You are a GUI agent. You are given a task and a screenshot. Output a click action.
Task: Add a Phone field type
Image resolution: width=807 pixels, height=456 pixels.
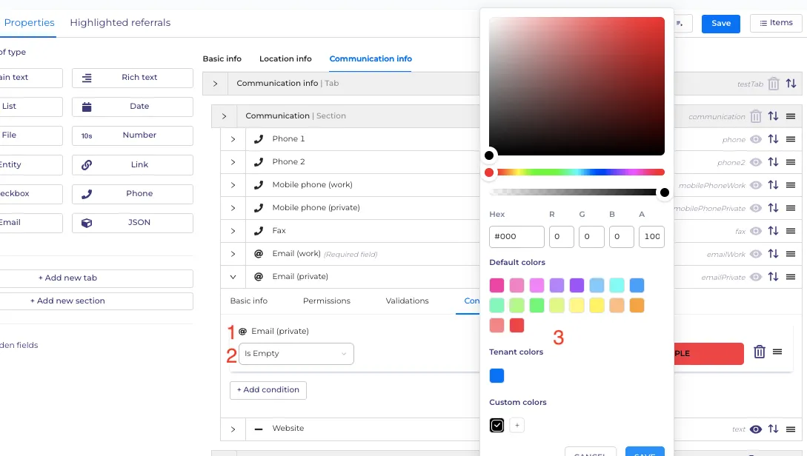(x=132, y=194)
